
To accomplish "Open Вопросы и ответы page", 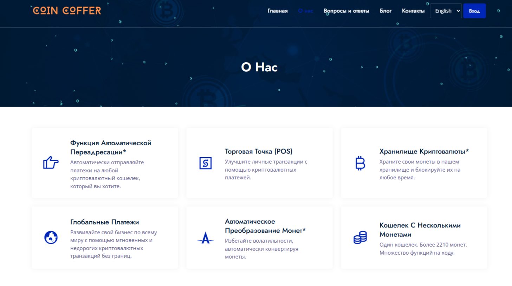I will pyautogui.click(x=346, y=11).
